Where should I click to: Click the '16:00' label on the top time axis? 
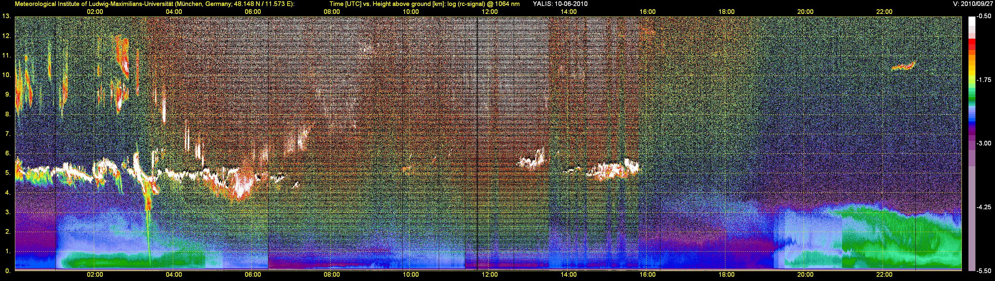coord(647,12)
